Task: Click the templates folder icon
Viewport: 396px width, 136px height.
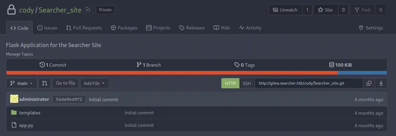Action: [x=14, y=113]
